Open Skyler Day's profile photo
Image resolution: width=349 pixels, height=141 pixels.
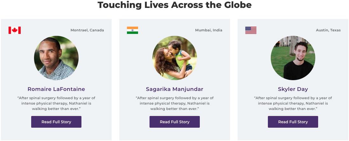tap(293, 58)
